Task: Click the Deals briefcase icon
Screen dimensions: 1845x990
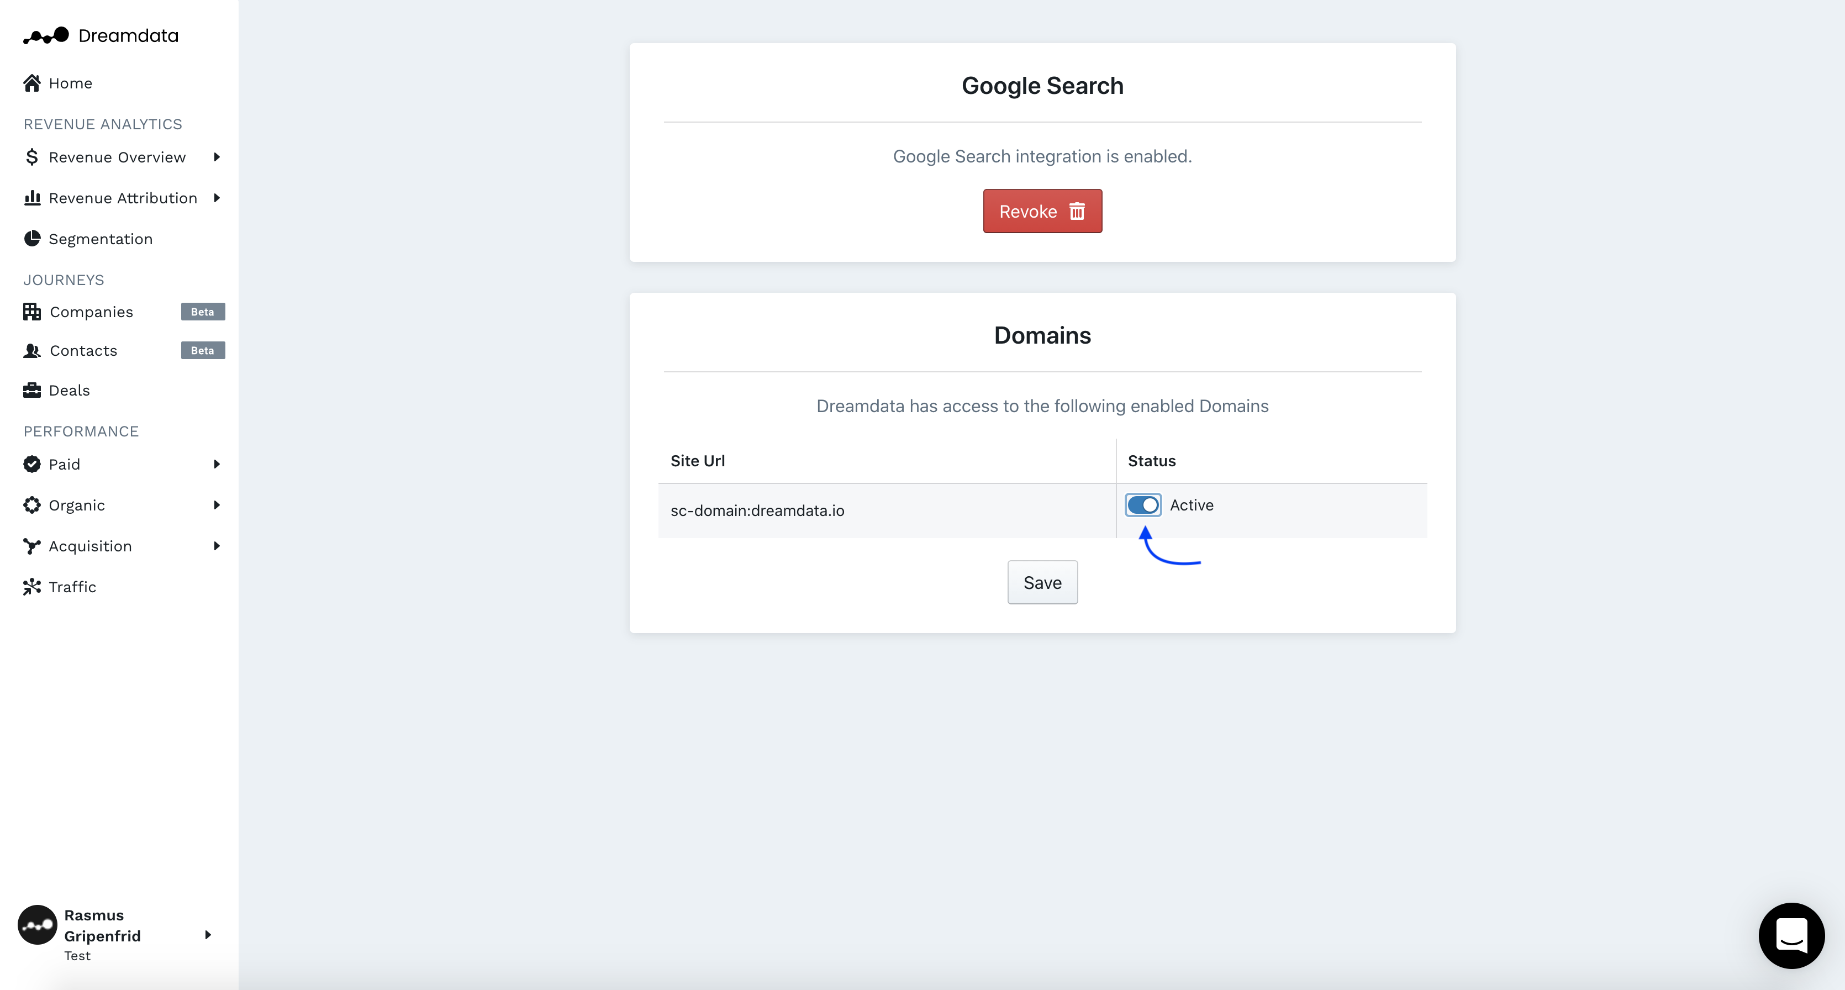Action: 32,389
